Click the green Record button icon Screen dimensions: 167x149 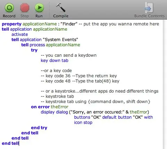pos(9,8)
